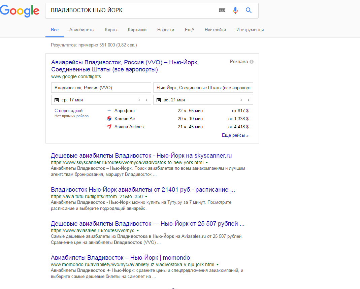Switch to the Карты tab
This screenshot has height=289, width=360.
tap(111, 30)
